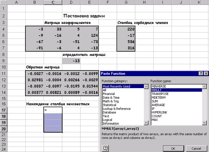Click the Office Assistant help icon in dialog
Viewport: 209px width, 152px height.
click(106, 148)
